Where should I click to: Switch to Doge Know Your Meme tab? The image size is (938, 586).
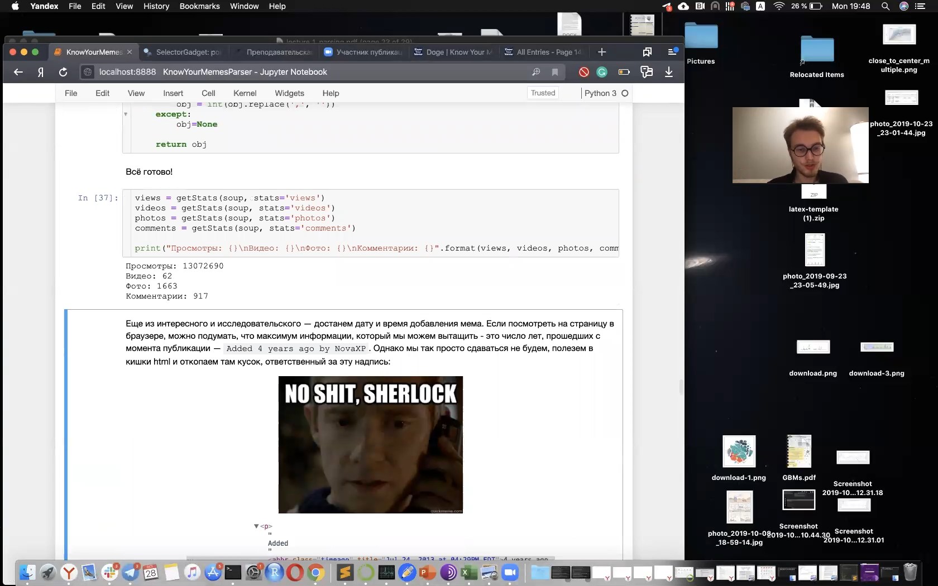[453, 52]
